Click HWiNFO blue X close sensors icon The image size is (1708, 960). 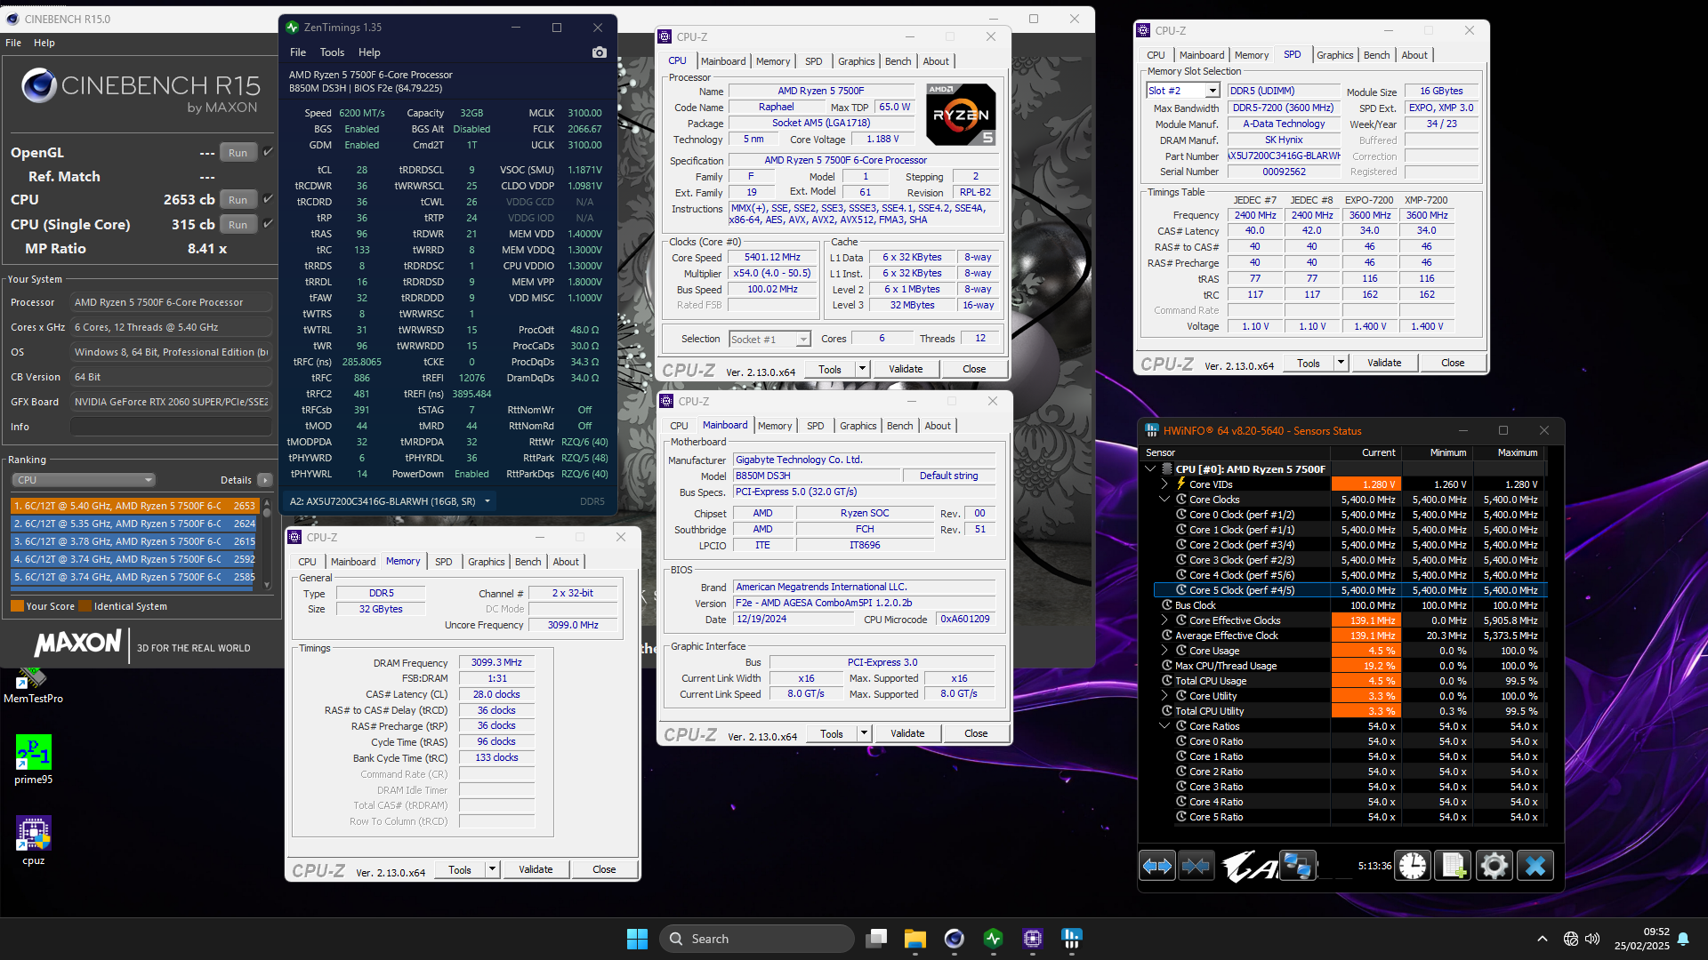[1535, 866]
